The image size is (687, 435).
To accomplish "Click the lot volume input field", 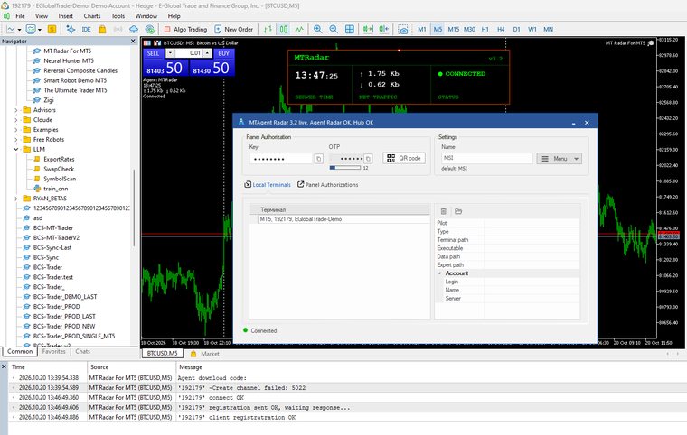I will pyautogui.click(x=189, y=53).
